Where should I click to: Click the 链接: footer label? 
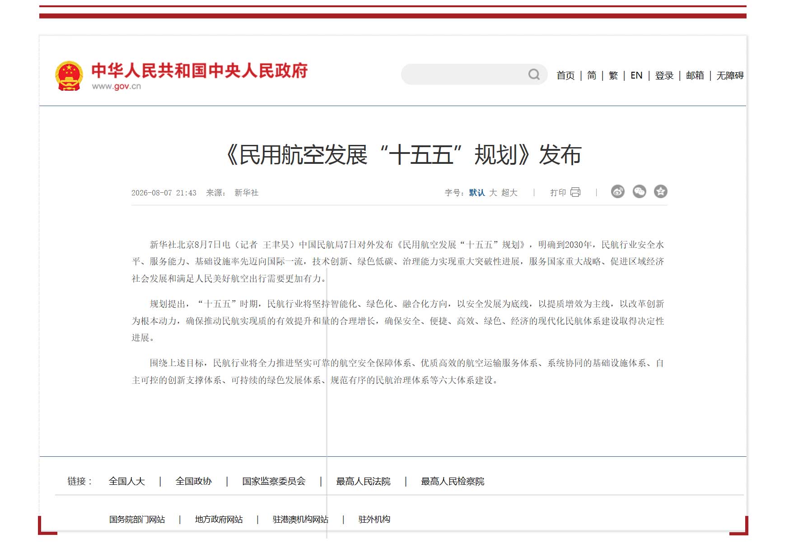(80, 481)
